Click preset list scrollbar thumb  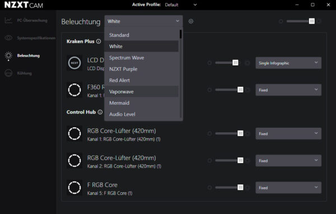point(181,34)
